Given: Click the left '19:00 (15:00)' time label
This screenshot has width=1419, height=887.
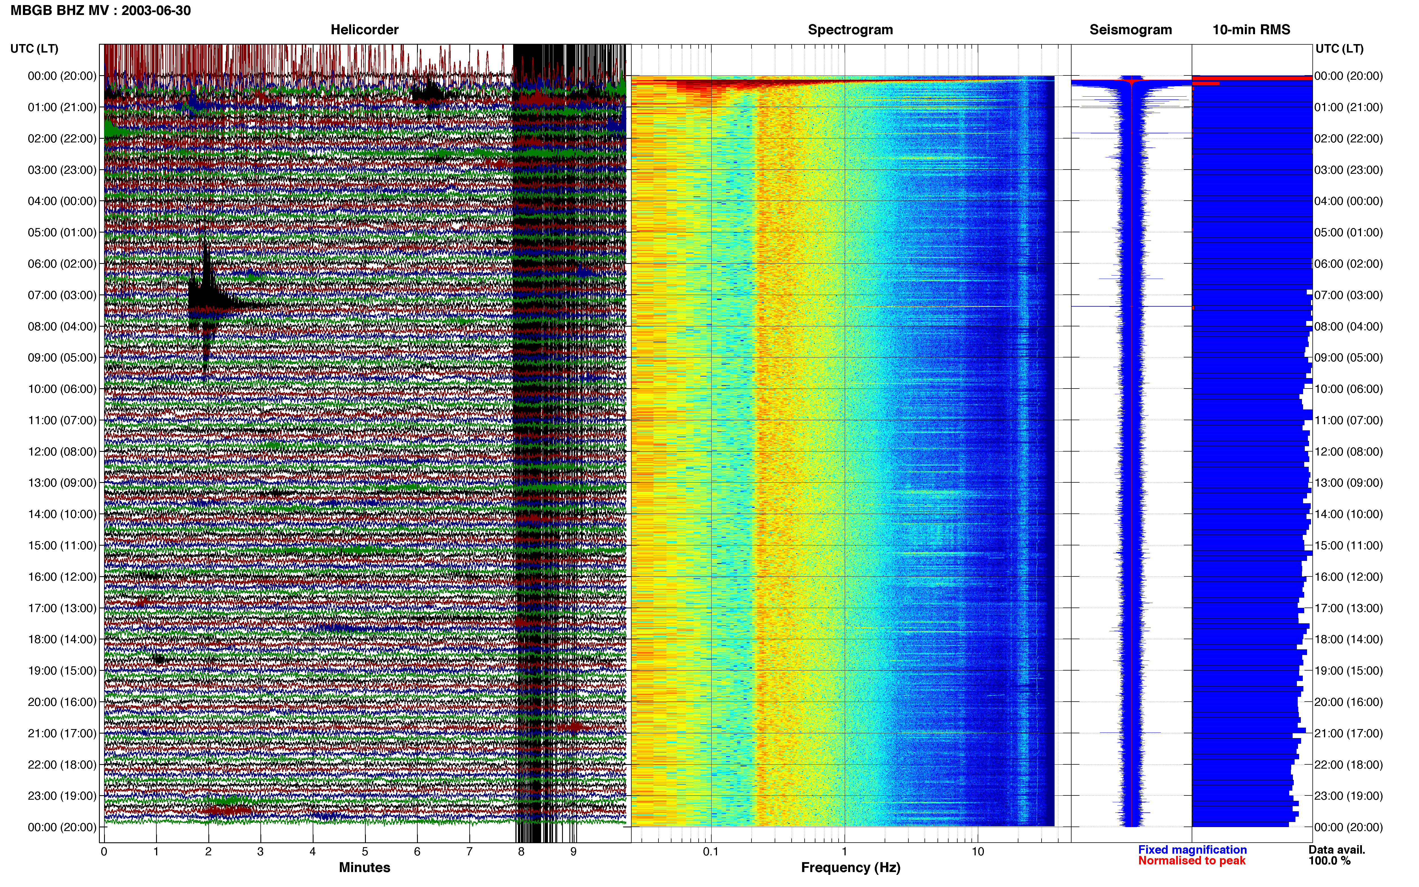Looking at the screenshot, I should pyautogui.click(x=62, y=671).
